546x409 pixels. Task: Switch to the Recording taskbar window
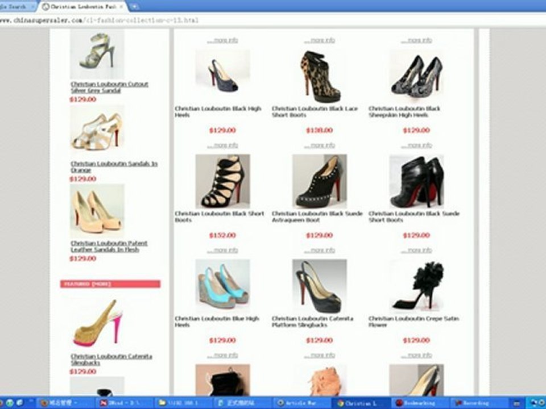478,403
